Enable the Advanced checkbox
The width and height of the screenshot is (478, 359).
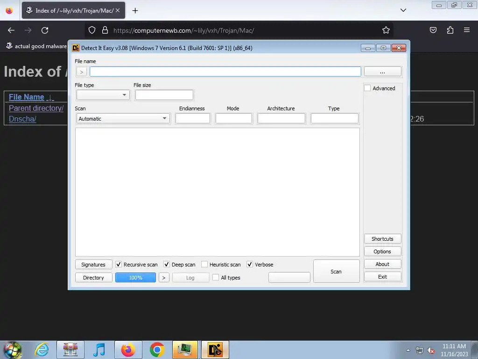click(368, 88)
